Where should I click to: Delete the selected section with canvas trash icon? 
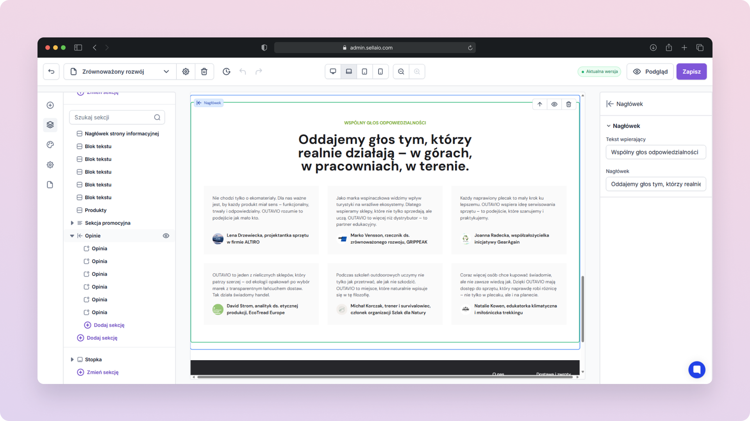pos(569,104)
